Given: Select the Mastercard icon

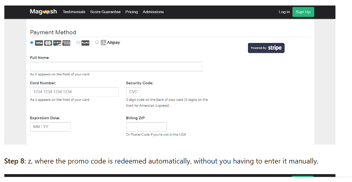Looking at the screenshot, I should pyautogui.click(x=48, y=43).
